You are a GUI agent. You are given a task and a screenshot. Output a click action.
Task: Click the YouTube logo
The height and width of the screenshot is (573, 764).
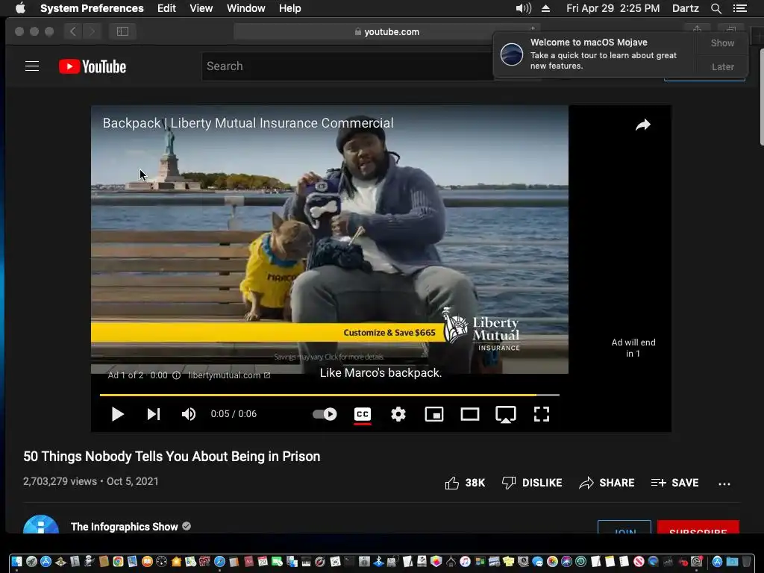92,66
